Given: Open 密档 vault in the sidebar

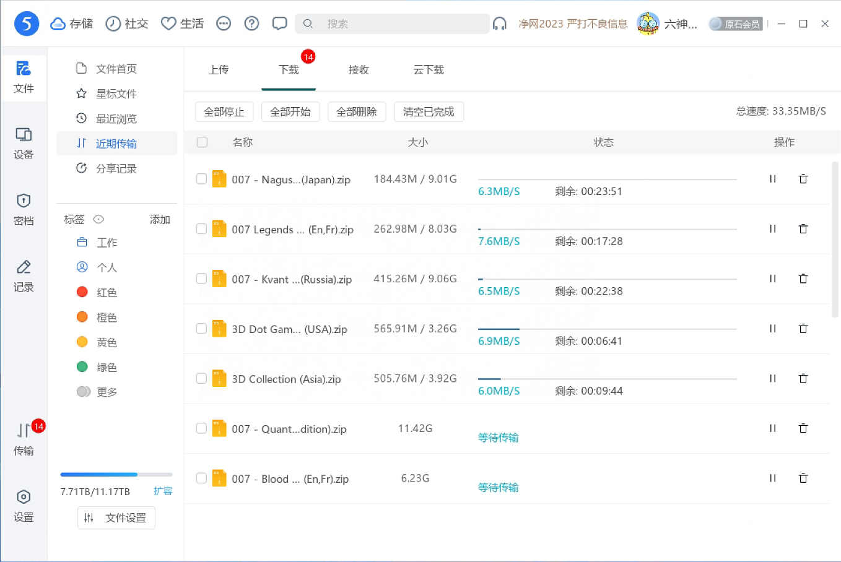Looking at the screenshot, I should 24,210.
